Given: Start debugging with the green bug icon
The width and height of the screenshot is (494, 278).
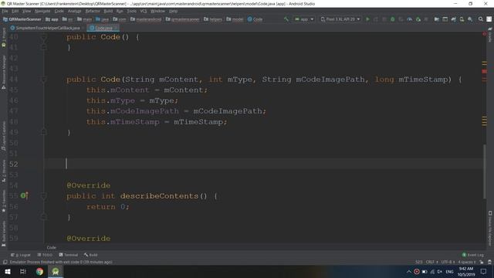Looking at the screenshot, I should [393, 19].
